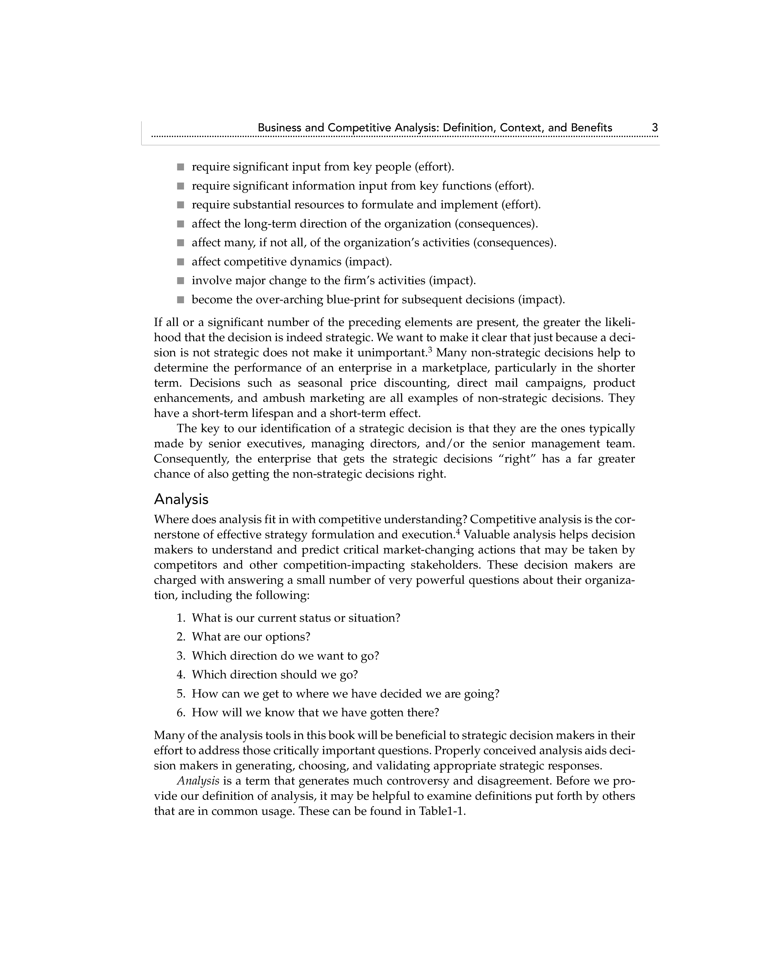Scroll down past the Analysis section
This screenshot has width=773, height=978.
click(386, 913)
